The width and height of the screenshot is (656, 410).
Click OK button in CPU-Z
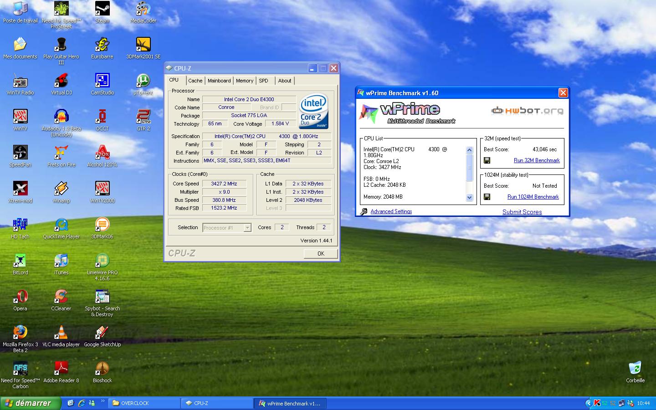[x=321, y=254]
